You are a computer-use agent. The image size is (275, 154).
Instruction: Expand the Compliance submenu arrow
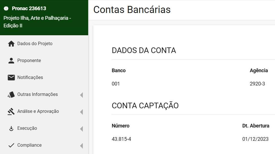point(81,146)
